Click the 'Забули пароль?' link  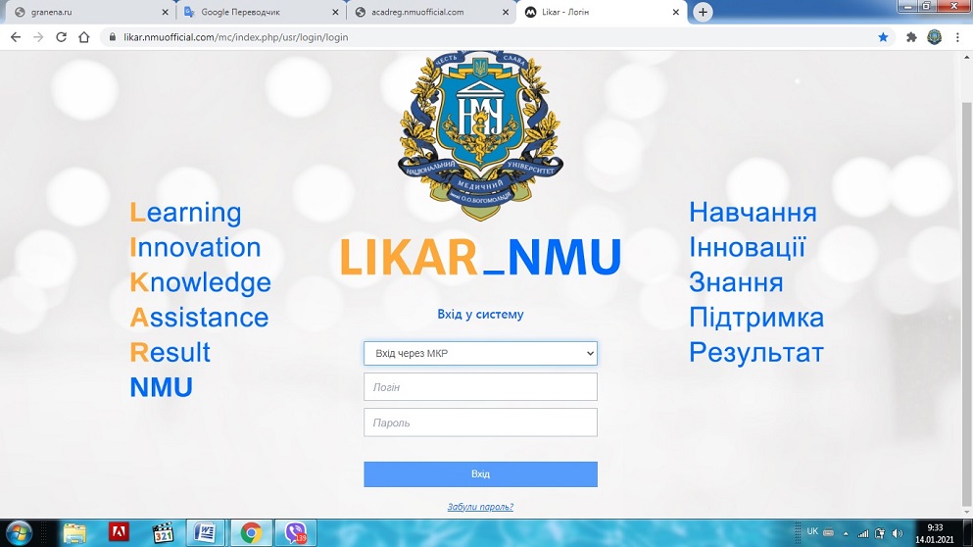point(480,507)
